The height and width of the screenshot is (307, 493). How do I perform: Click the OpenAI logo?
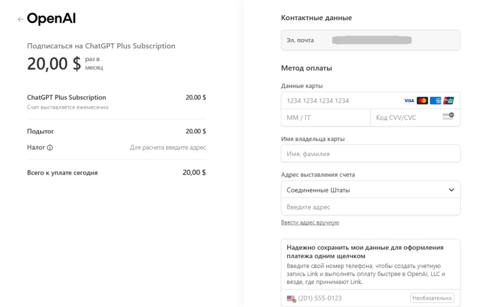coord(51,19)
